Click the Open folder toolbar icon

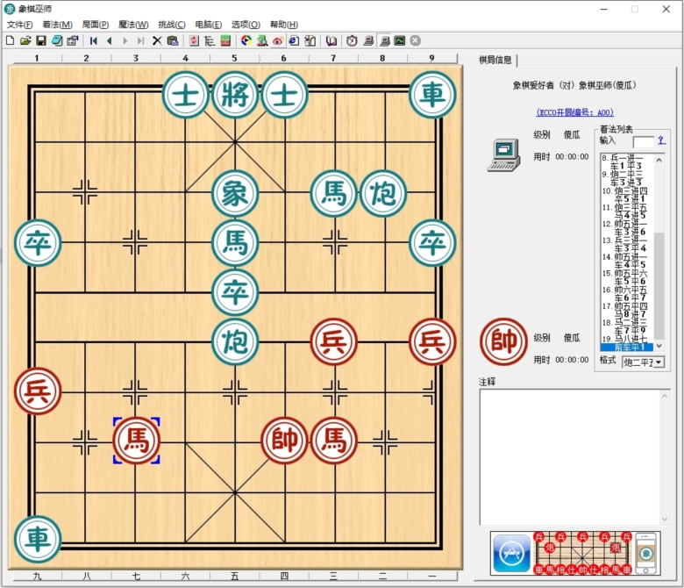[x=25, y=40]
